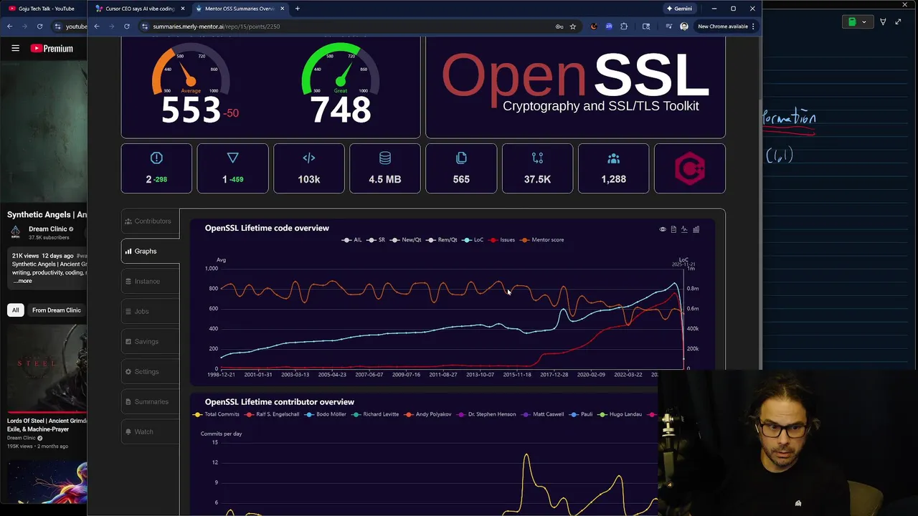
Task: Open the Savings sidebar tab
Action: 150,342
